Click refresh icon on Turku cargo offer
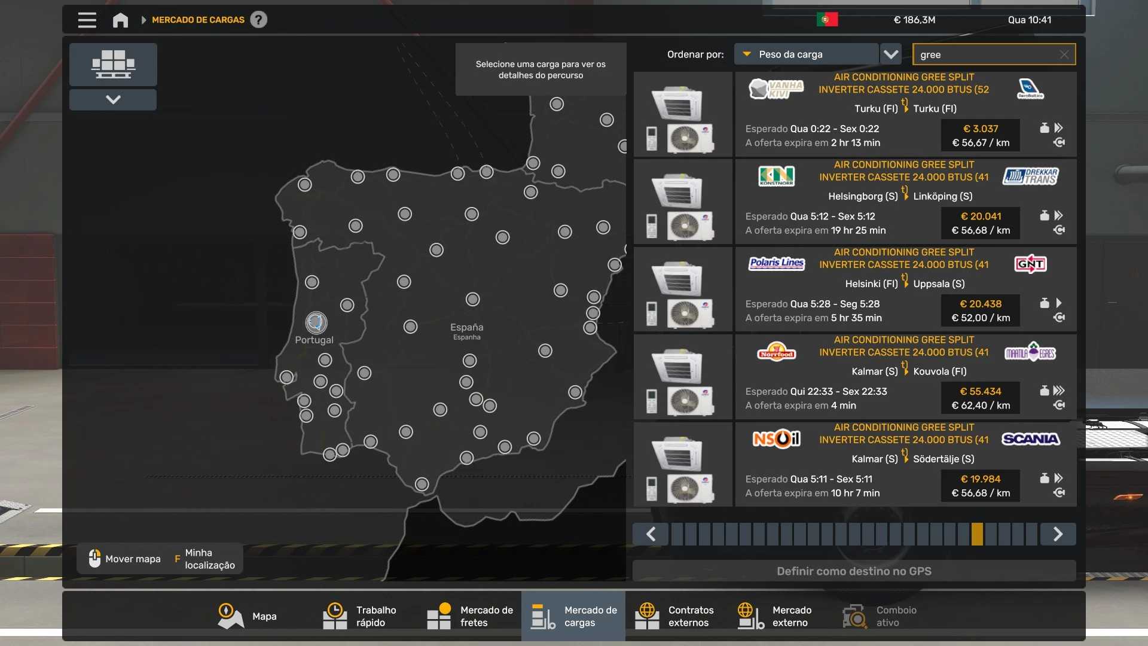This screenshot has width=1148, height=646. point(1059,142)
